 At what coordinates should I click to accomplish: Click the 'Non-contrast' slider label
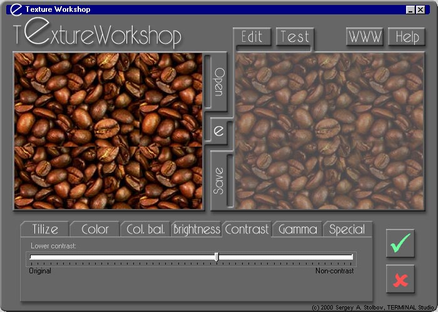[x=334, y=271]
